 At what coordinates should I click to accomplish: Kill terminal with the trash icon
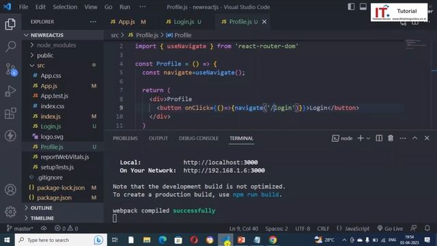point(391,138)
